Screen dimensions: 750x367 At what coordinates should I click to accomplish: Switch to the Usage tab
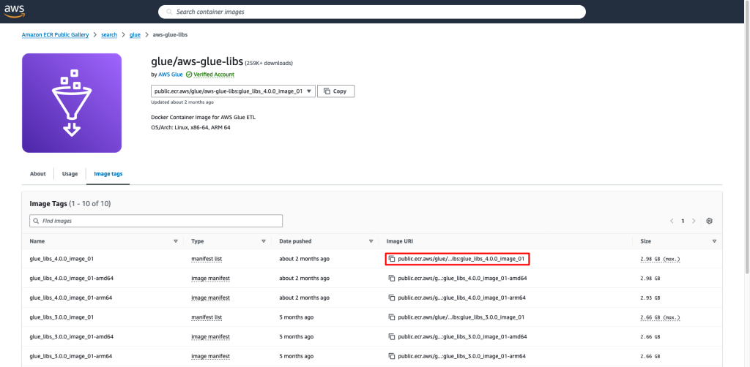(x=70, y=174)
